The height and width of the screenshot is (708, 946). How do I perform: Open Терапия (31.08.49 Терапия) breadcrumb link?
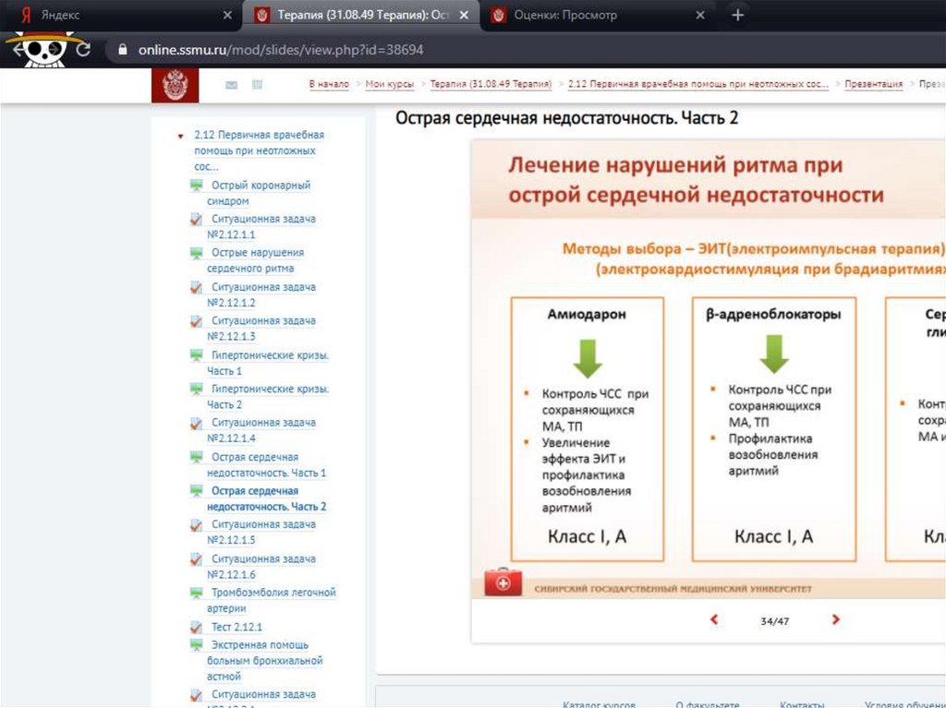pyautogui.click(x=491, y=84)
